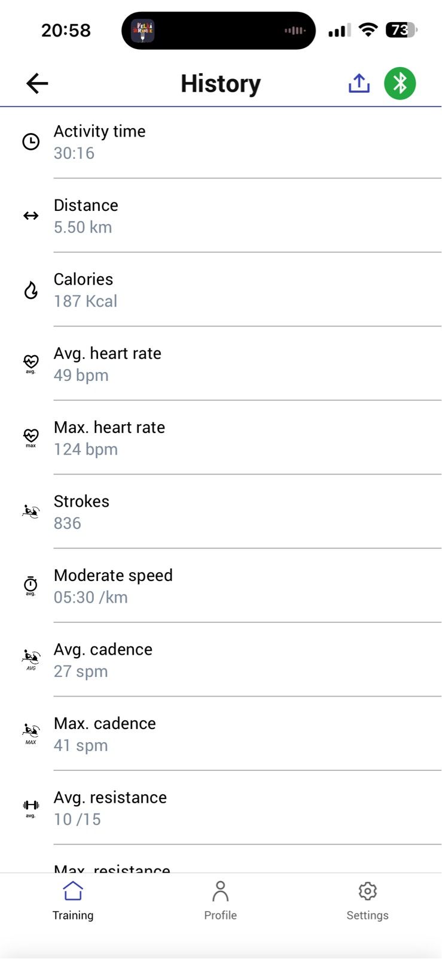The image size is (442, 959).
Task: Click the Activity time clock icon
Action: [x=31, y=142]
